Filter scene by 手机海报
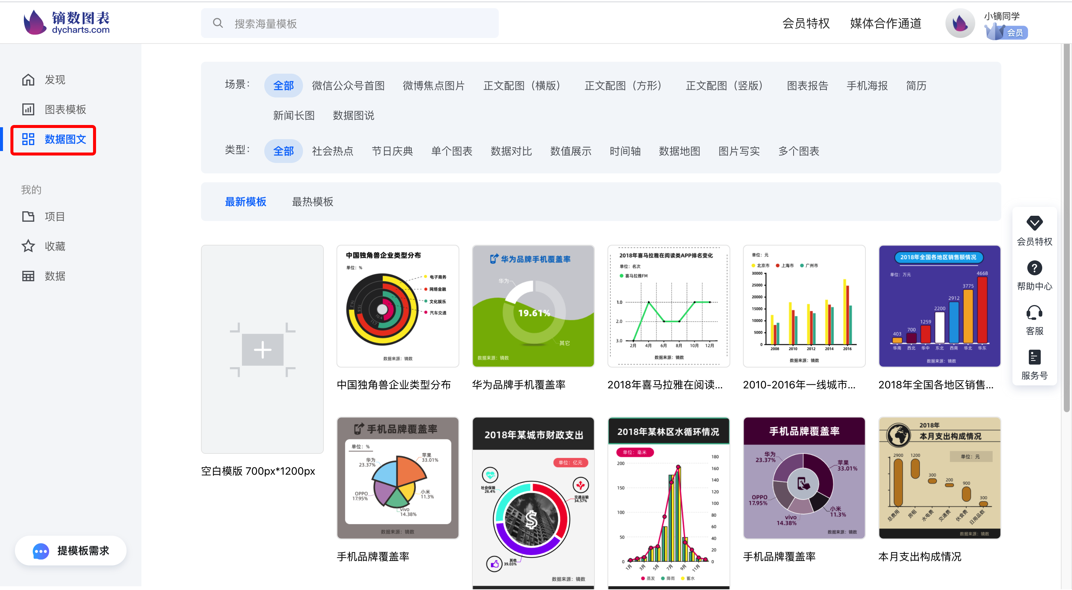Image resolution: width=1072 pixels, height=590 pixels. (x=867, y=86)
